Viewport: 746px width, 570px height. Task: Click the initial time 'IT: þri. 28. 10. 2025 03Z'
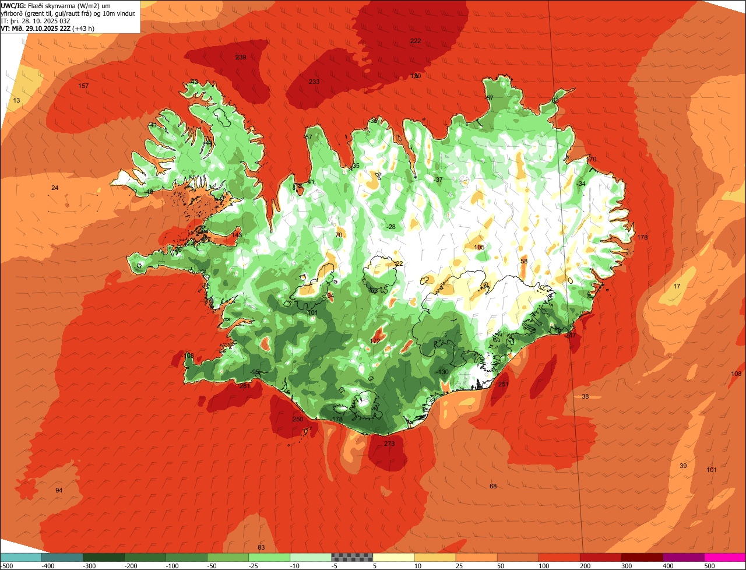(36, 20)
